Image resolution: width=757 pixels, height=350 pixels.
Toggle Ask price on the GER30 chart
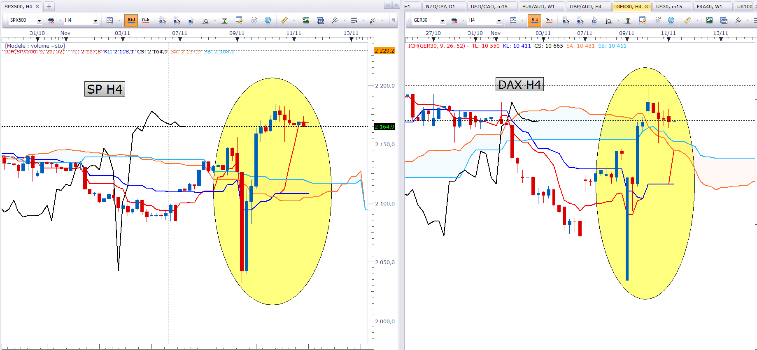pyautogui.click(x=549, y=20)
